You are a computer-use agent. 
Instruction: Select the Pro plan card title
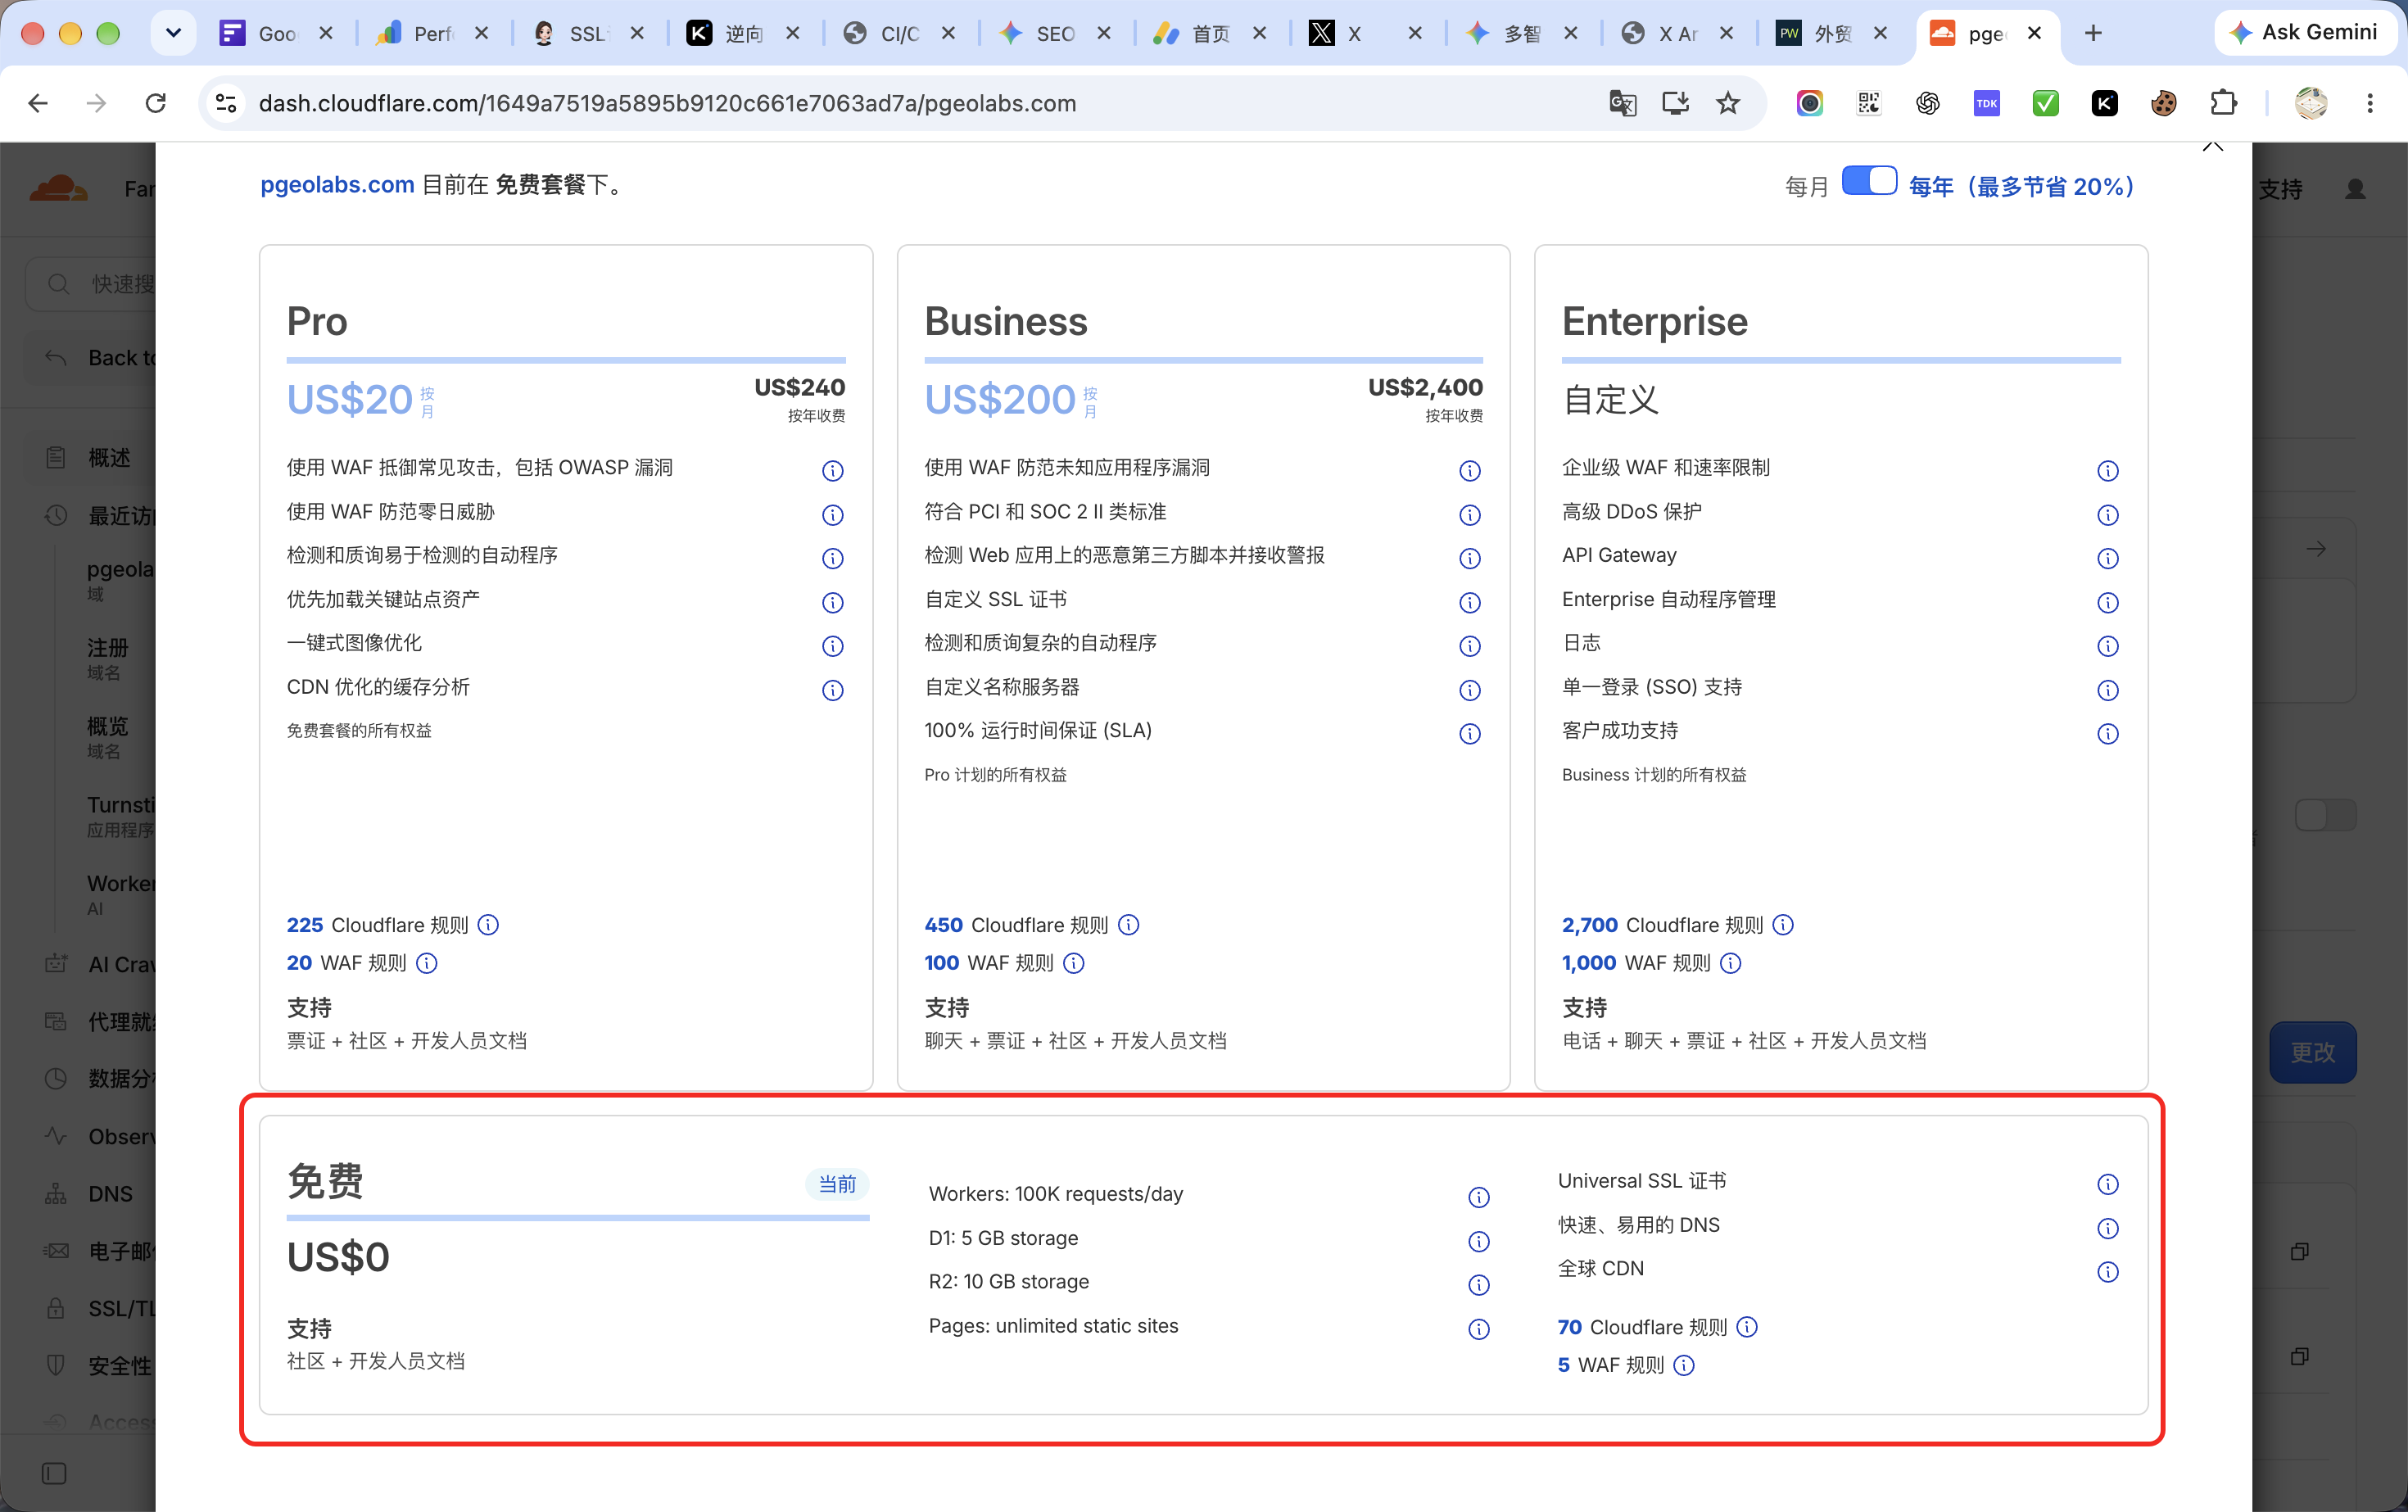coord(317,321)
